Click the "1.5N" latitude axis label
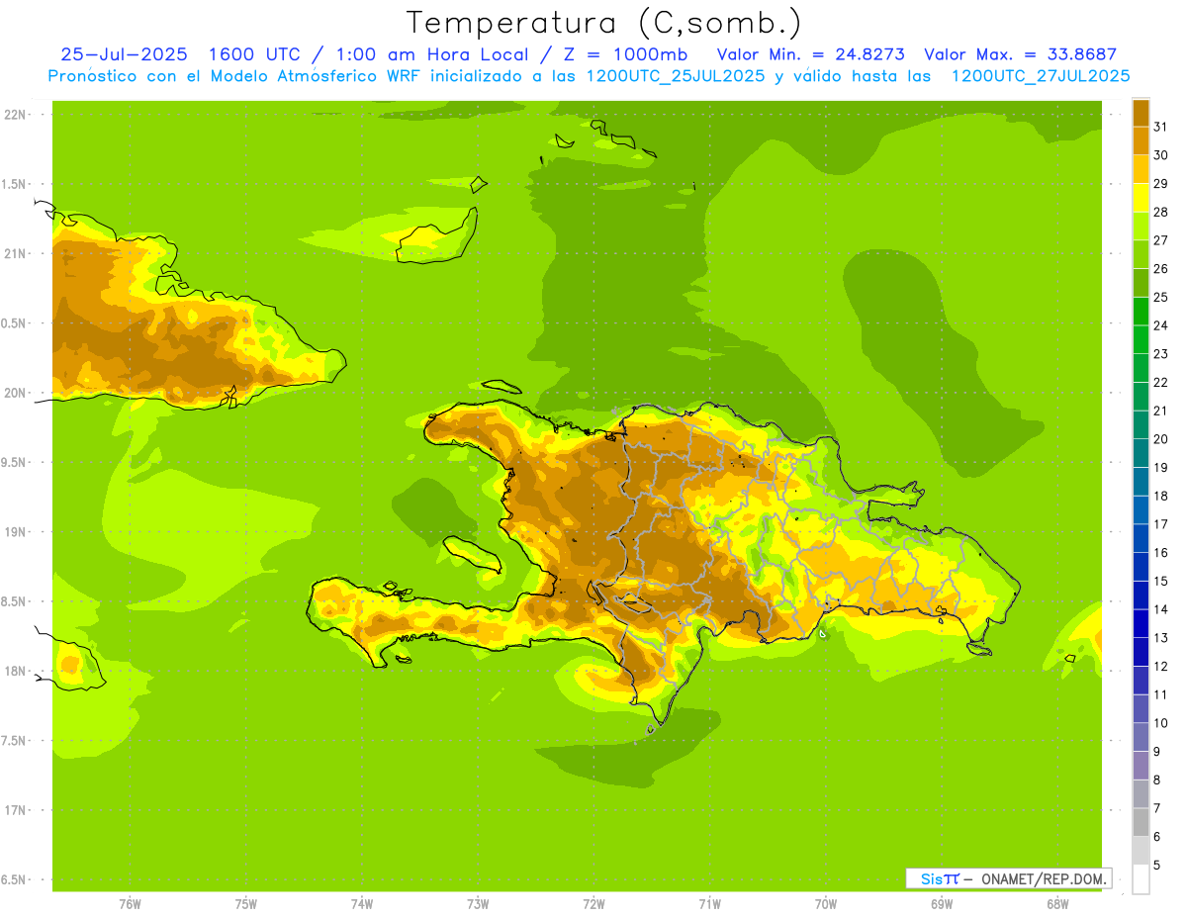The width and height of the screenshot is (1187, 917). (13, 184)
